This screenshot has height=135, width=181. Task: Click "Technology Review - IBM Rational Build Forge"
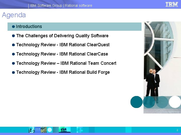coord(63,72)
